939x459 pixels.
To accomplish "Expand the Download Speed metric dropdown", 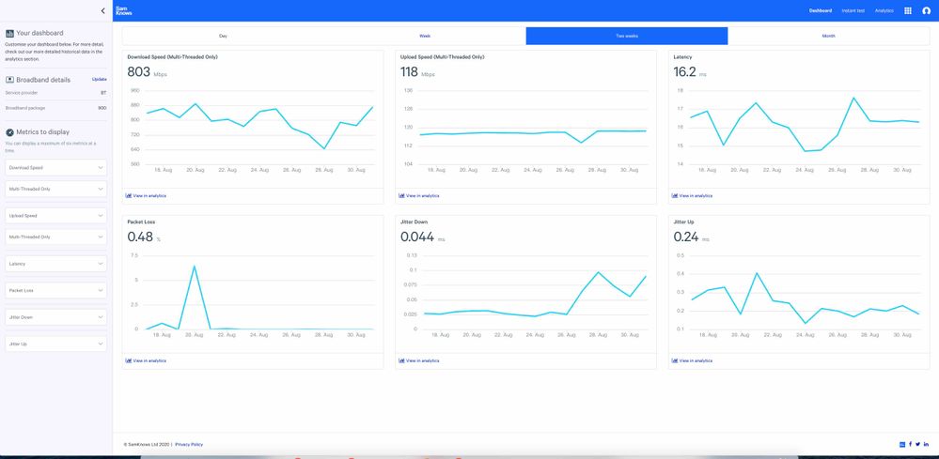I will click(55, 167).
